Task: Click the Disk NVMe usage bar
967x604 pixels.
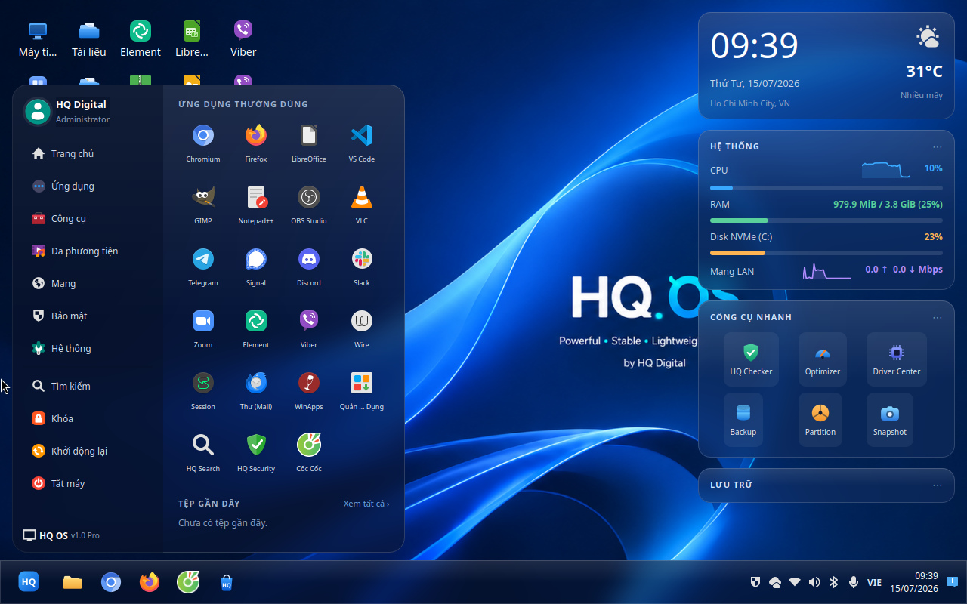Action: pyautogui.click(x=826, y=253)
